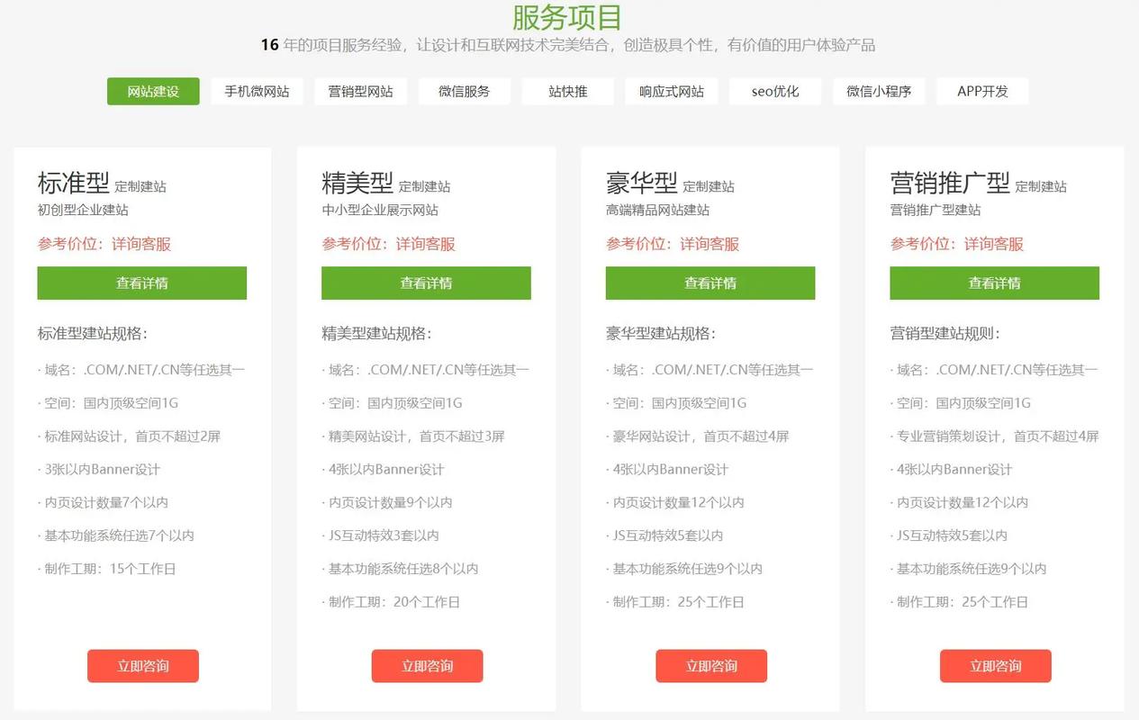Click 专业营销策划设计，首页不超过4屏 line

coord(995,436)
